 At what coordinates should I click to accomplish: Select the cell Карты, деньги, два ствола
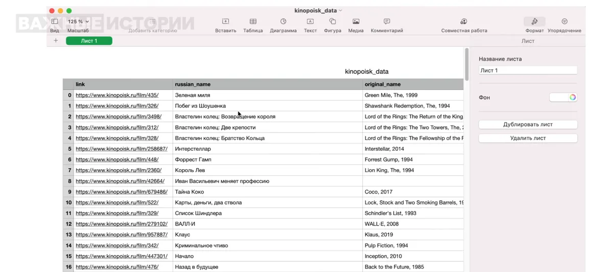268,203
